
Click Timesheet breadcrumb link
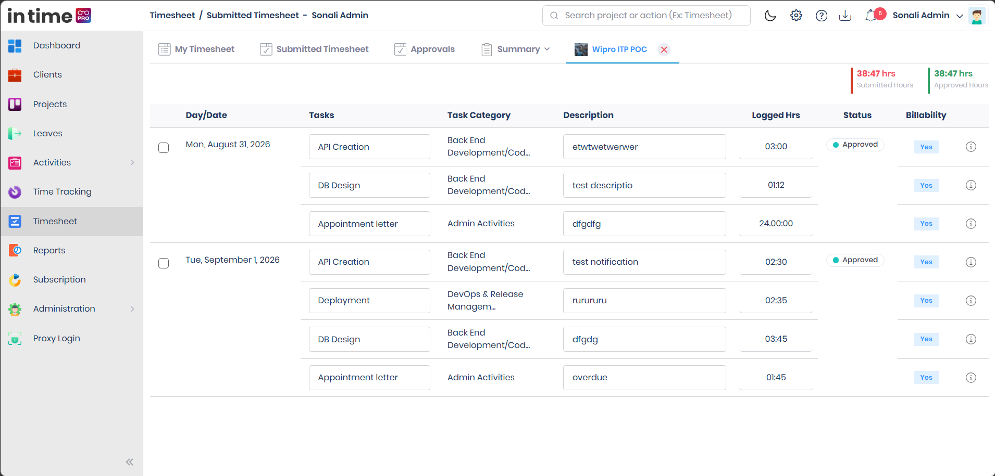[172, 15]
